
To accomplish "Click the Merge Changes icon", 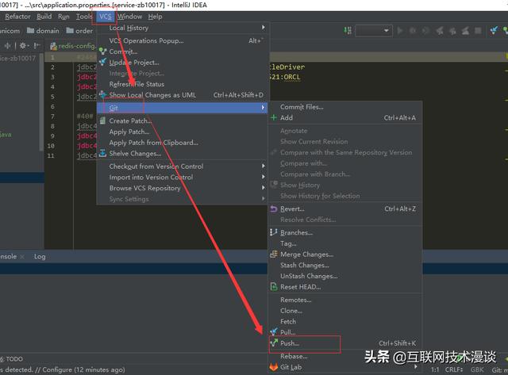I will tap(274, 254).
